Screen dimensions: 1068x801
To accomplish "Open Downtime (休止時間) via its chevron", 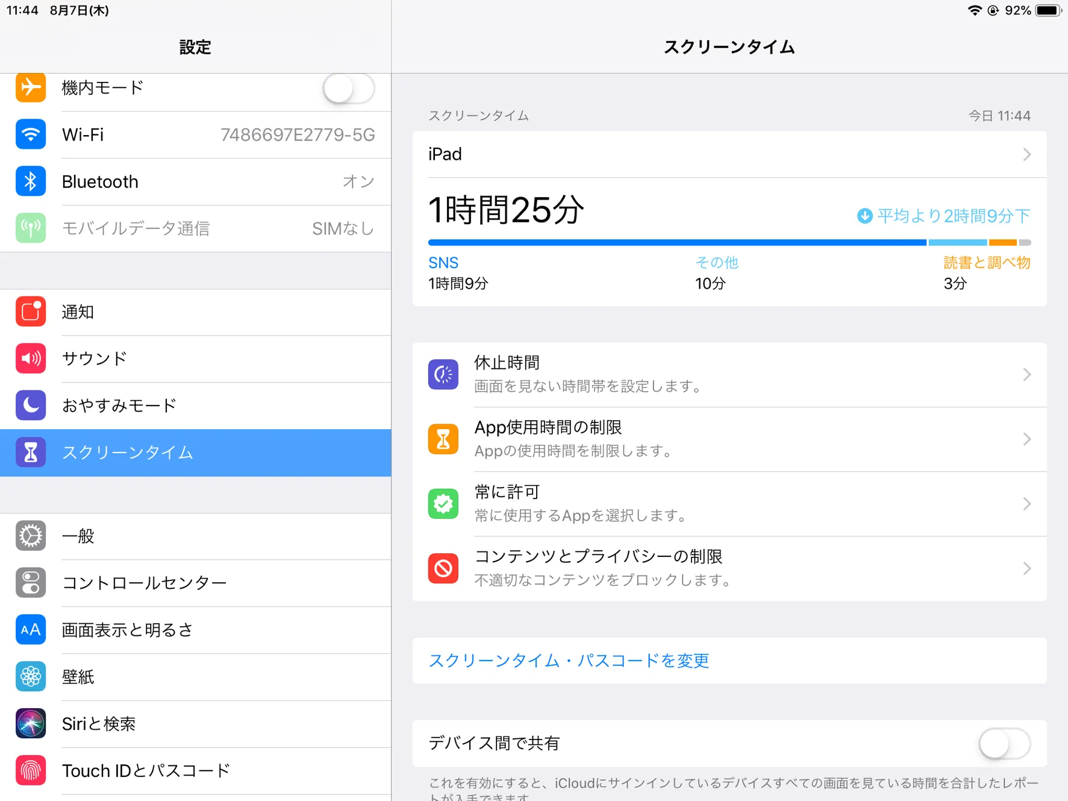I will tap(1027, 375).
